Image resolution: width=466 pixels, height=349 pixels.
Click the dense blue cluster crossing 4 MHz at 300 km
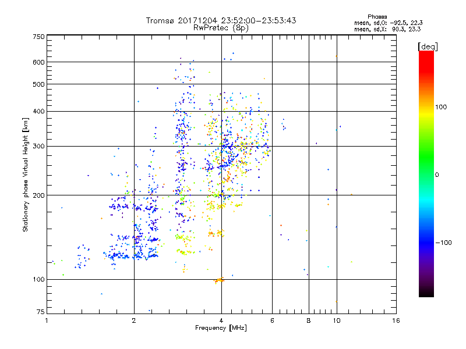[x=228, y=146]
